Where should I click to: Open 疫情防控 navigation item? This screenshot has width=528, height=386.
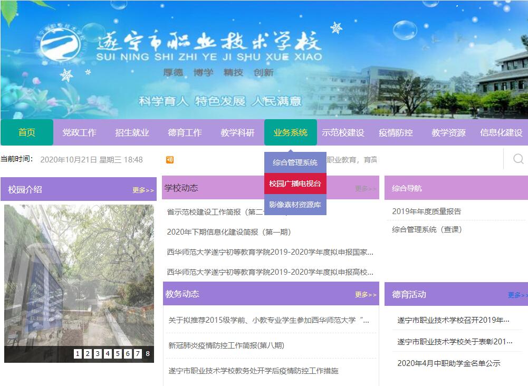pyautogui.click(x=396, y=132)
